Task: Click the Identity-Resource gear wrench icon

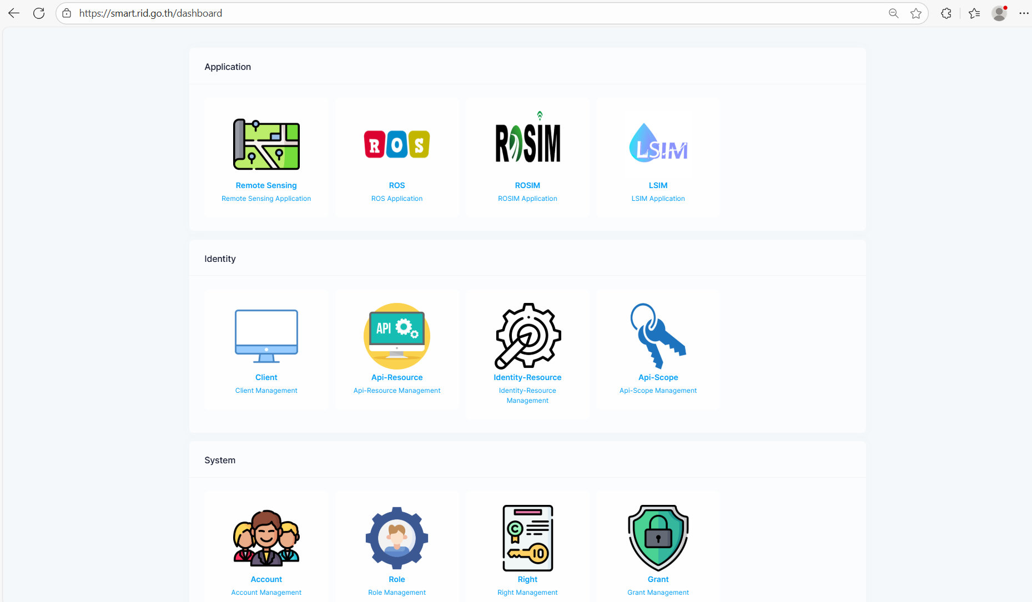Action: (x=527, y=336)
